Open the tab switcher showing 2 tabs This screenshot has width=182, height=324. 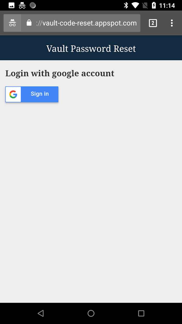pyautogui.click(x=153, y=23)
